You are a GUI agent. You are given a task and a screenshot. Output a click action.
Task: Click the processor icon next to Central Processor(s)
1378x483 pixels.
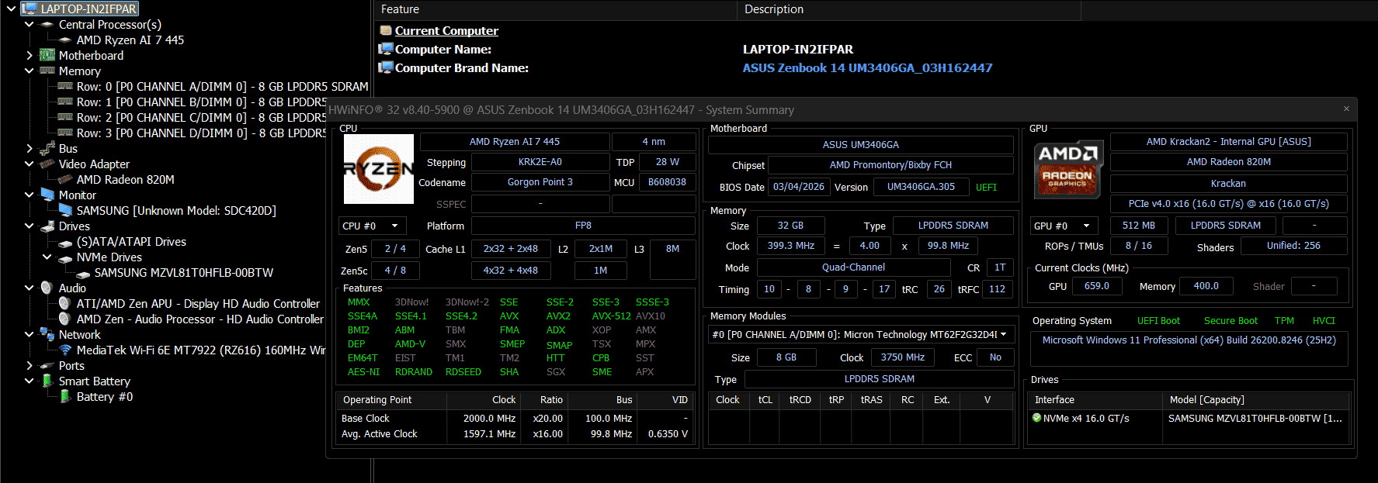click(47, 25)
